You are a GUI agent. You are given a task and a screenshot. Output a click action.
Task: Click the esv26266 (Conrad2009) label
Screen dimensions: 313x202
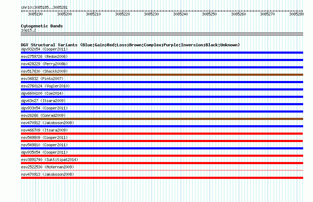click(x=43, y=115)
